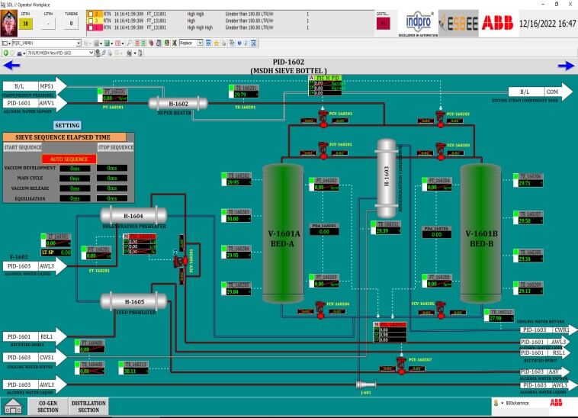Tick checkbox of alarm row 3 High
Screen dimensions: 578x418
[91, 21]
